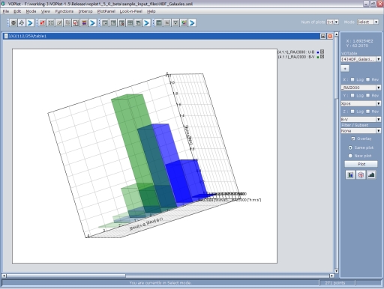The width and height of the screenshot is (384, 289).
Task: Open the Interop menu
Action: pyautogui.click(x=85, y=11)
